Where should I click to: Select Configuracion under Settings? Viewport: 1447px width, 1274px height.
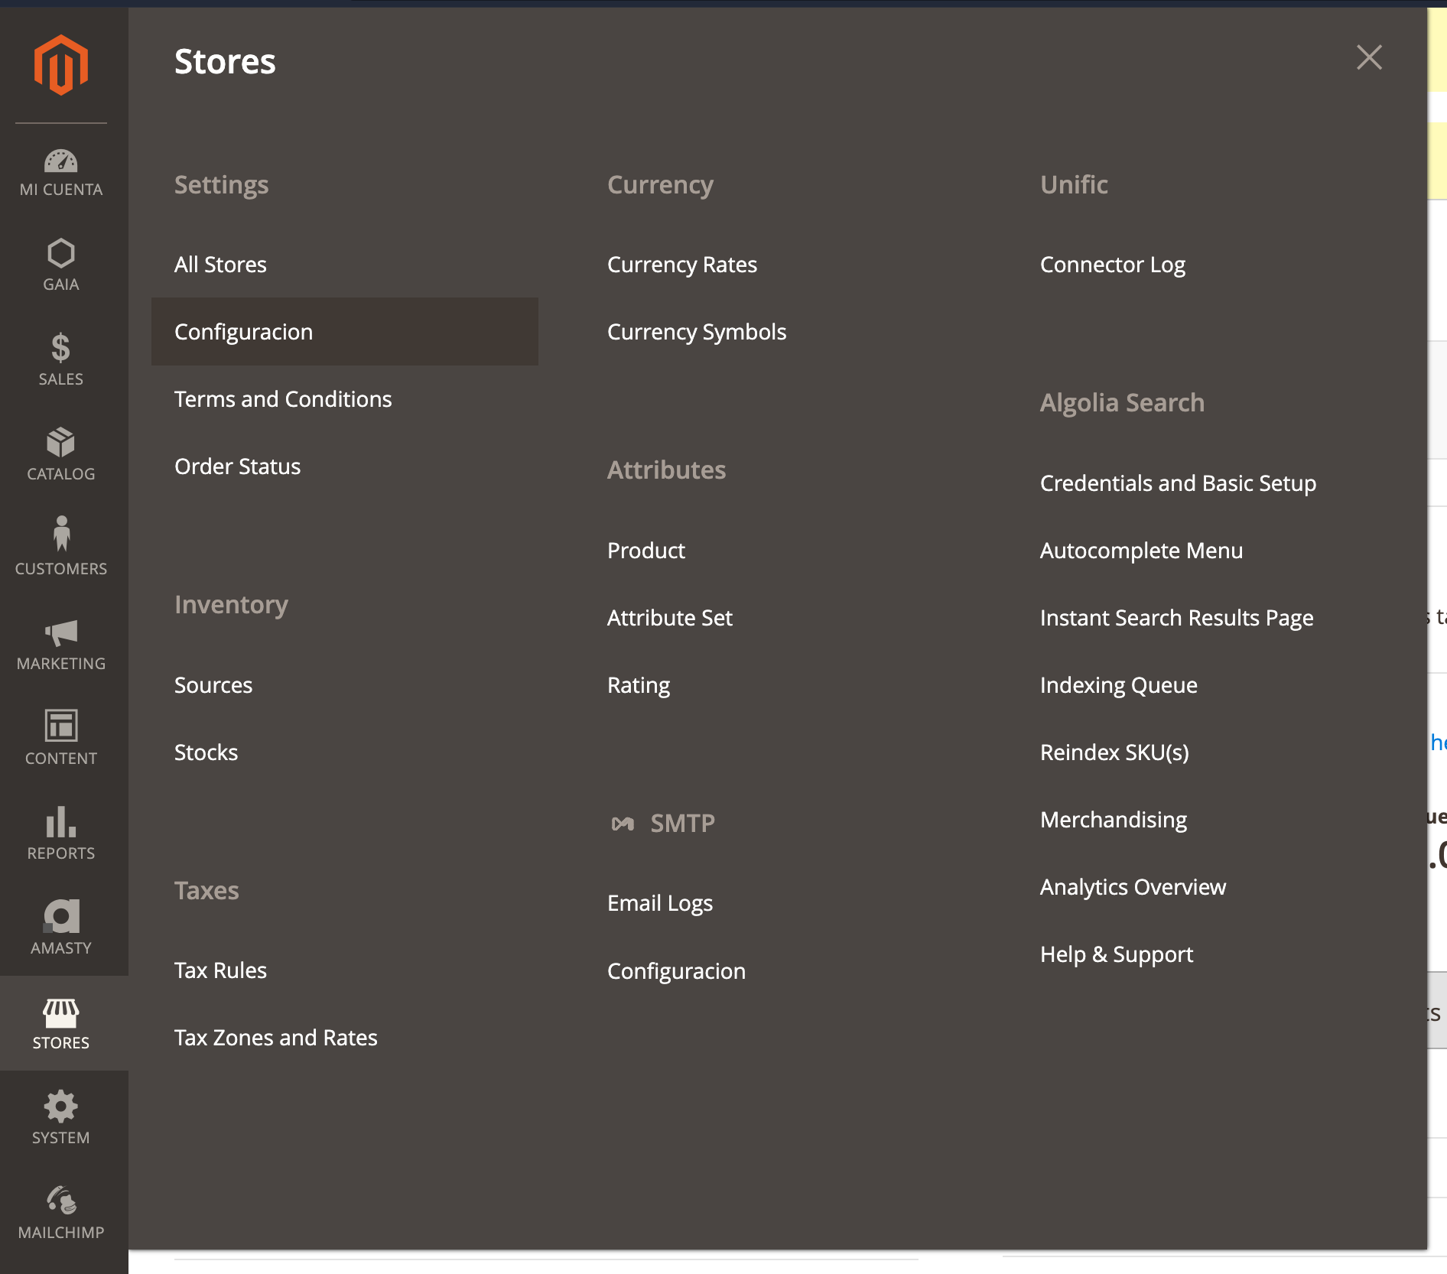coord(244,332)
